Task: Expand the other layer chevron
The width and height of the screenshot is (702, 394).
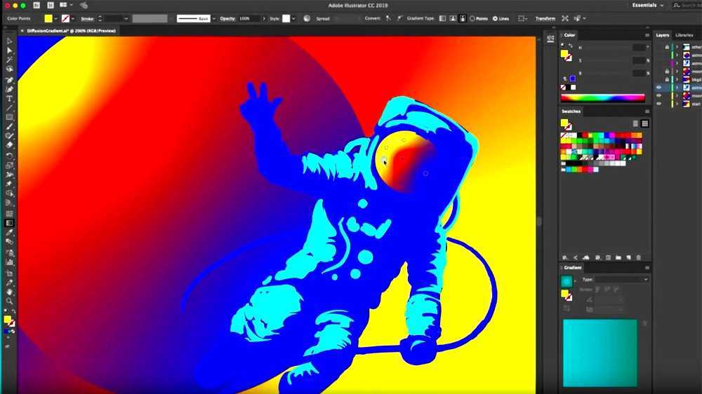Action: [677, 47]
